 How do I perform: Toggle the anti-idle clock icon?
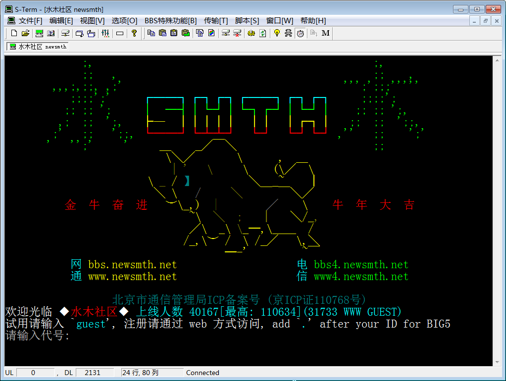tap(300, 33)
